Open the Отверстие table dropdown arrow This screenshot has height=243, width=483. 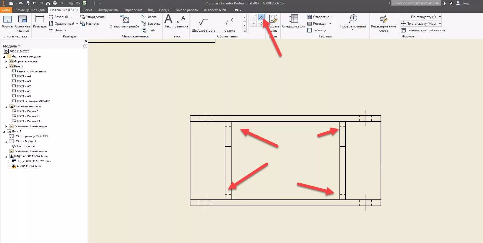tap(332, 17)
